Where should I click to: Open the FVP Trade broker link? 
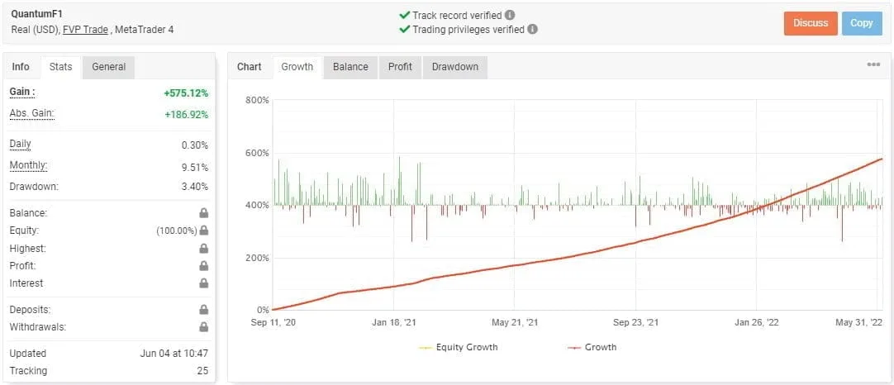85,30
